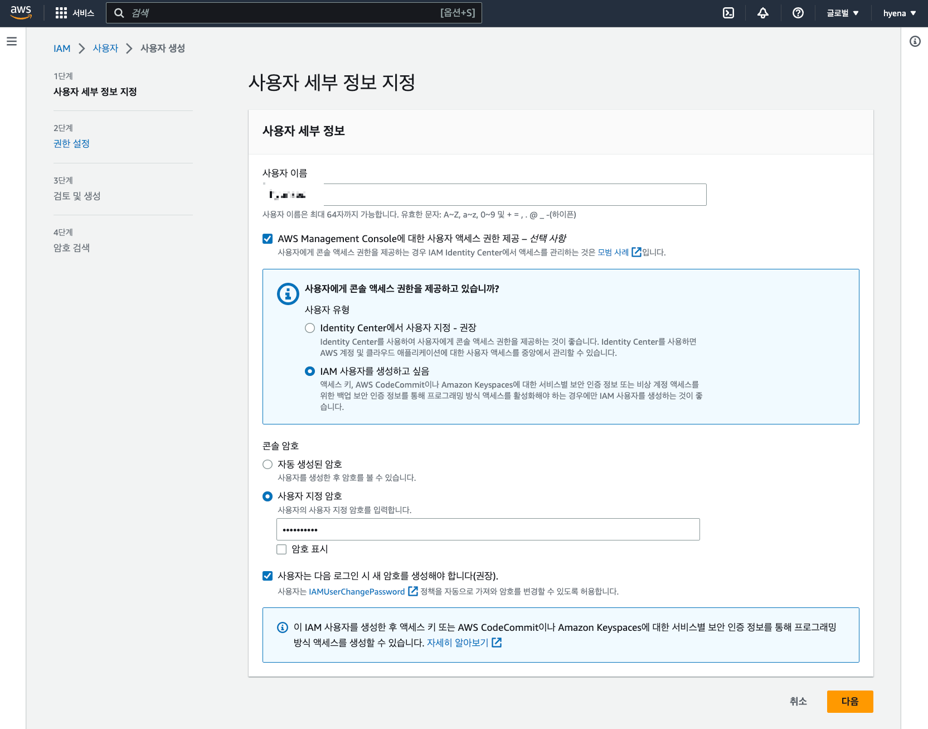928x729 pixels.
Task: Click the 다음 button
Action: pos(850,702)
